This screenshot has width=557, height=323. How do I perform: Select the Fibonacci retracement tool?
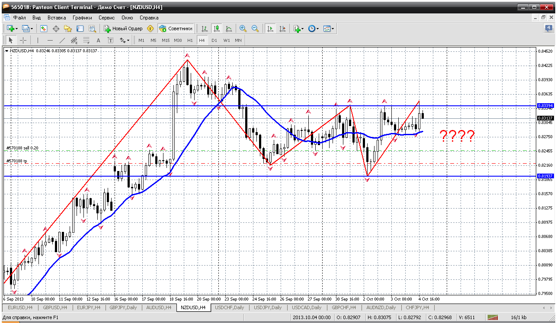coord(86,40)
